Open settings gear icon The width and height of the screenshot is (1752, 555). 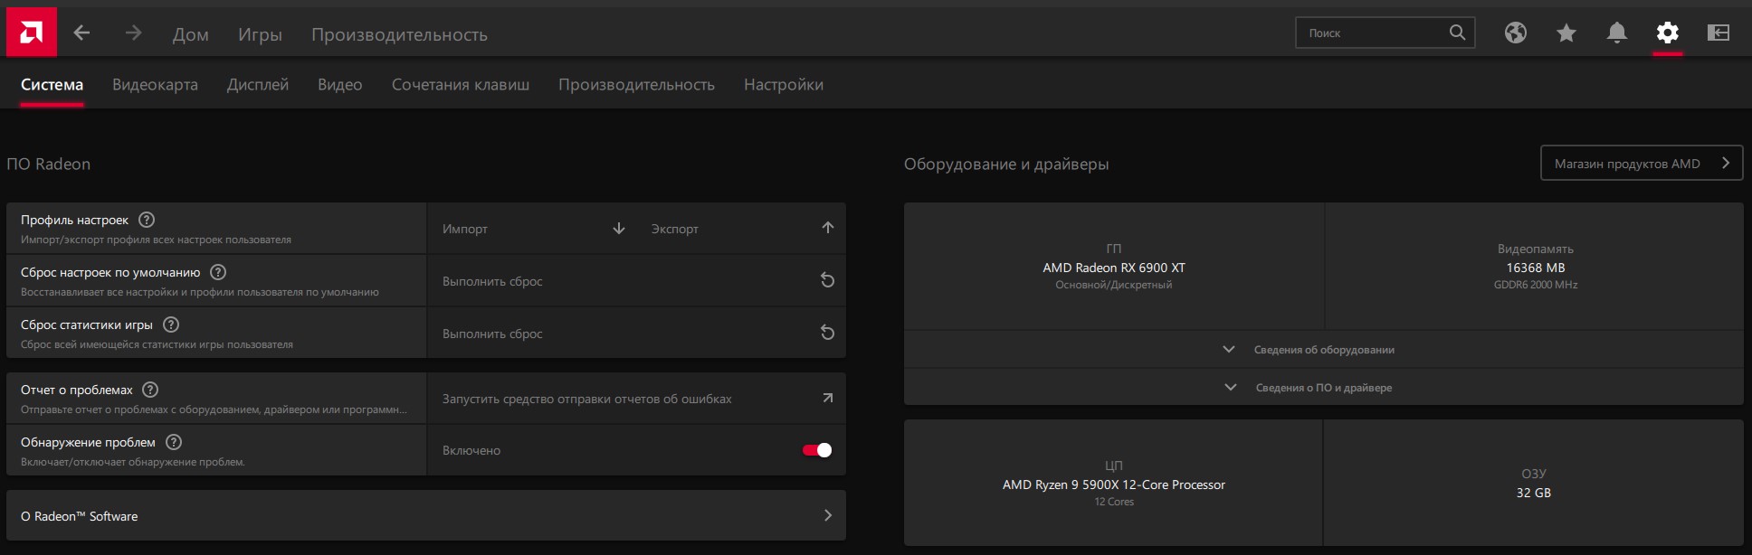(x=1667, y=33)
